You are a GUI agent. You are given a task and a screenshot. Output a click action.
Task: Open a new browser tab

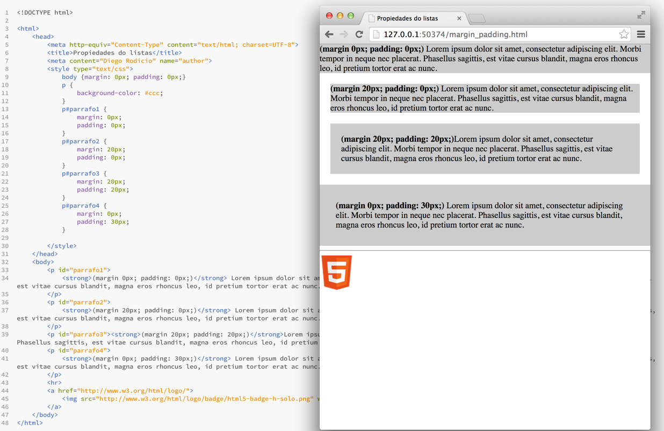pos(477,19)
